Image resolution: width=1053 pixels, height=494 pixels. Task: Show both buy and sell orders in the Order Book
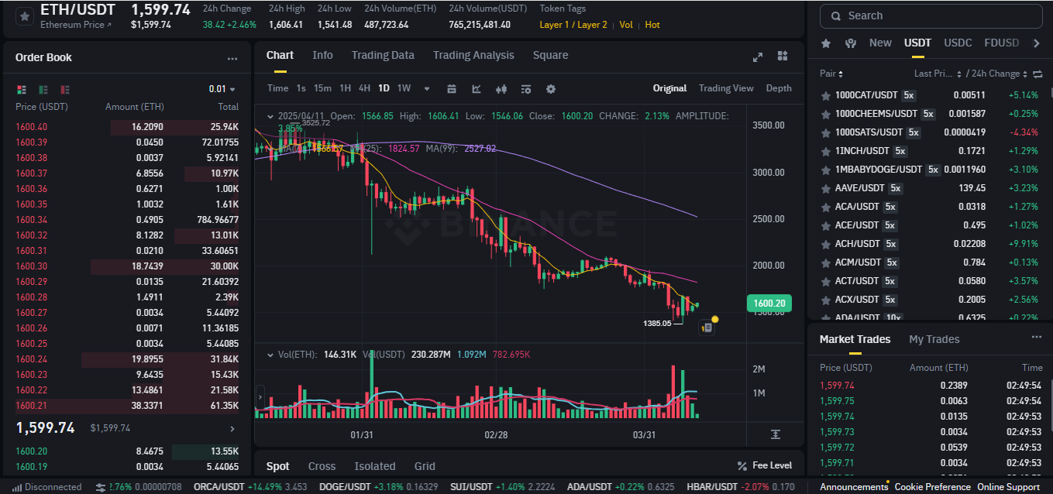point(21,89)
